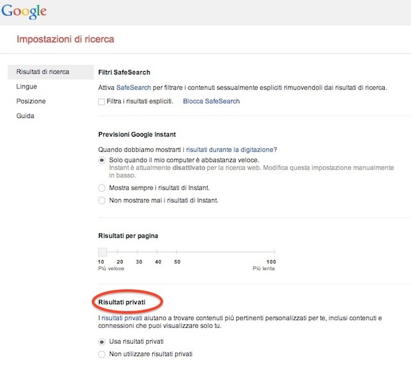This screenshot has height=365, width=411.
Task: Click the results-per-page slider handle
Action: [102, 252]
